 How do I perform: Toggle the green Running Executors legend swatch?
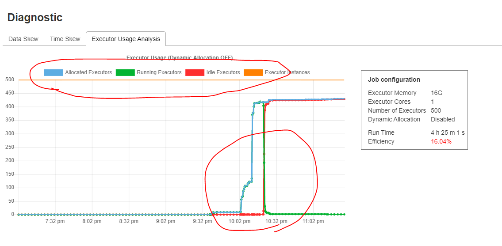point(125,72)
